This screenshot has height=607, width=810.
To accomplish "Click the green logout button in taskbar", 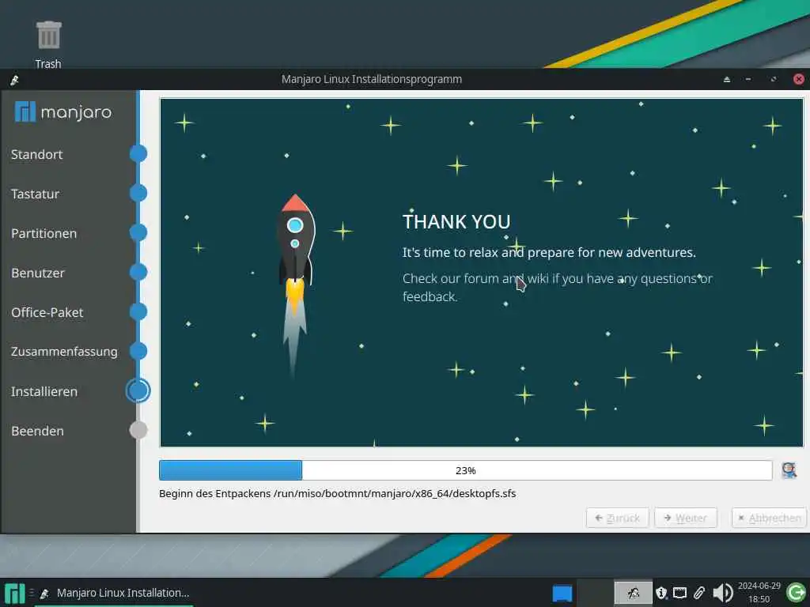I will (796, 593).
